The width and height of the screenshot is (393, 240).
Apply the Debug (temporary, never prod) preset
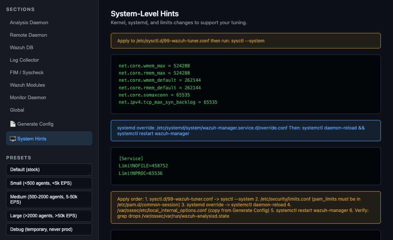(49, 229)
